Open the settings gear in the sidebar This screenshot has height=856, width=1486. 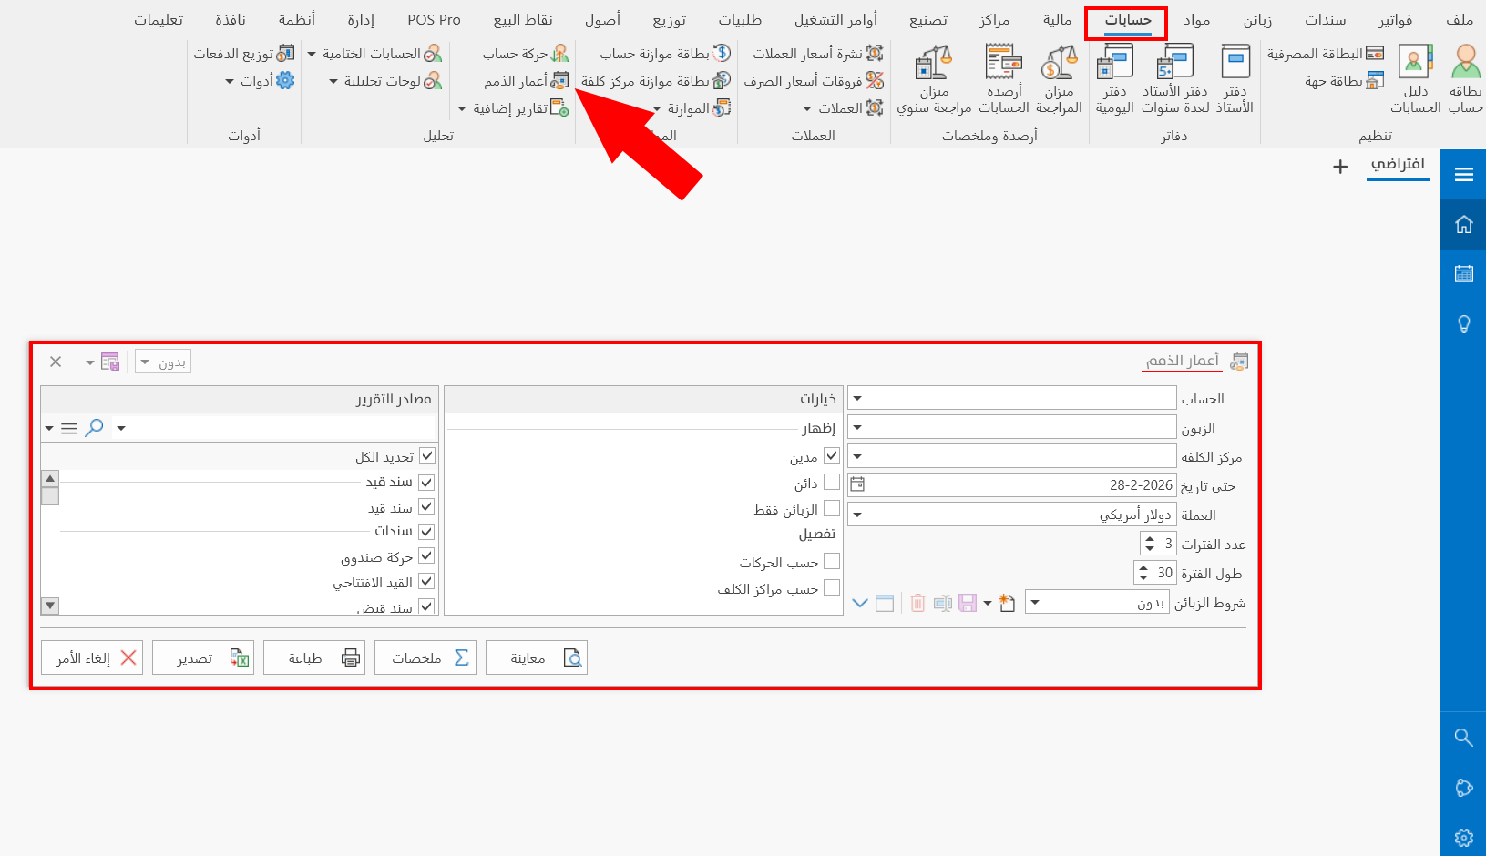point(1464,838)
